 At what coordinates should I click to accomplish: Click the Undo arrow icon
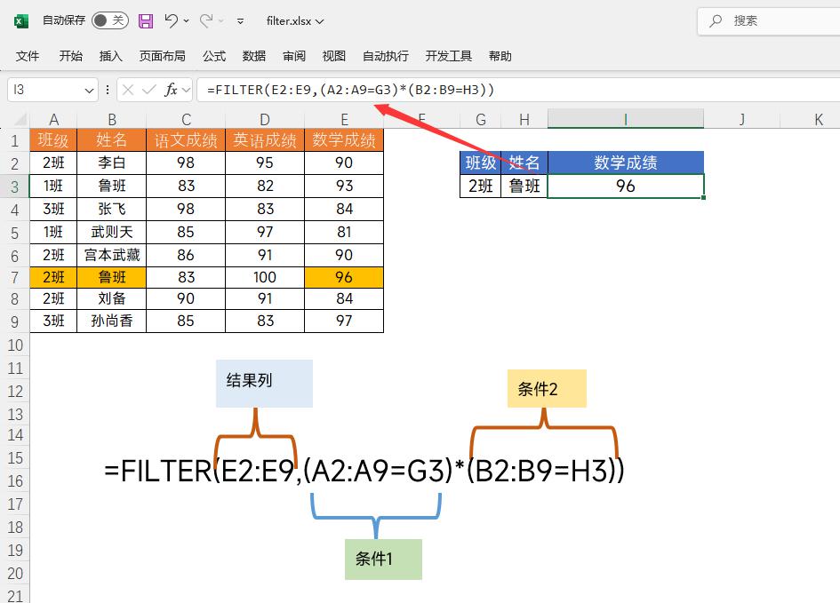point(171,20)
